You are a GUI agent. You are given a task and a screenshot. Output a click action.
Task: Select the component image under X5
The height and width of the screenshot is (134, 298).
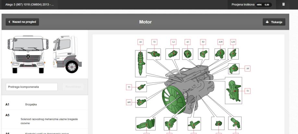coord(204,54)
